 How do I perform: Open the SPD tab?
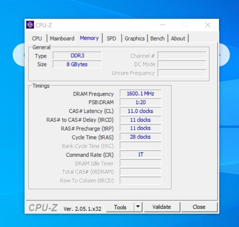pos(112,38)
